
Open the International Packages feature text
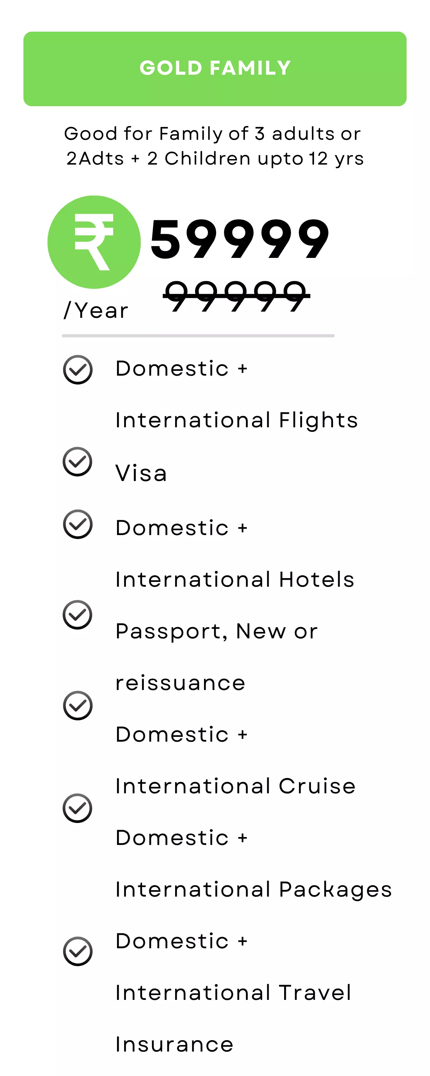[253, 864]
